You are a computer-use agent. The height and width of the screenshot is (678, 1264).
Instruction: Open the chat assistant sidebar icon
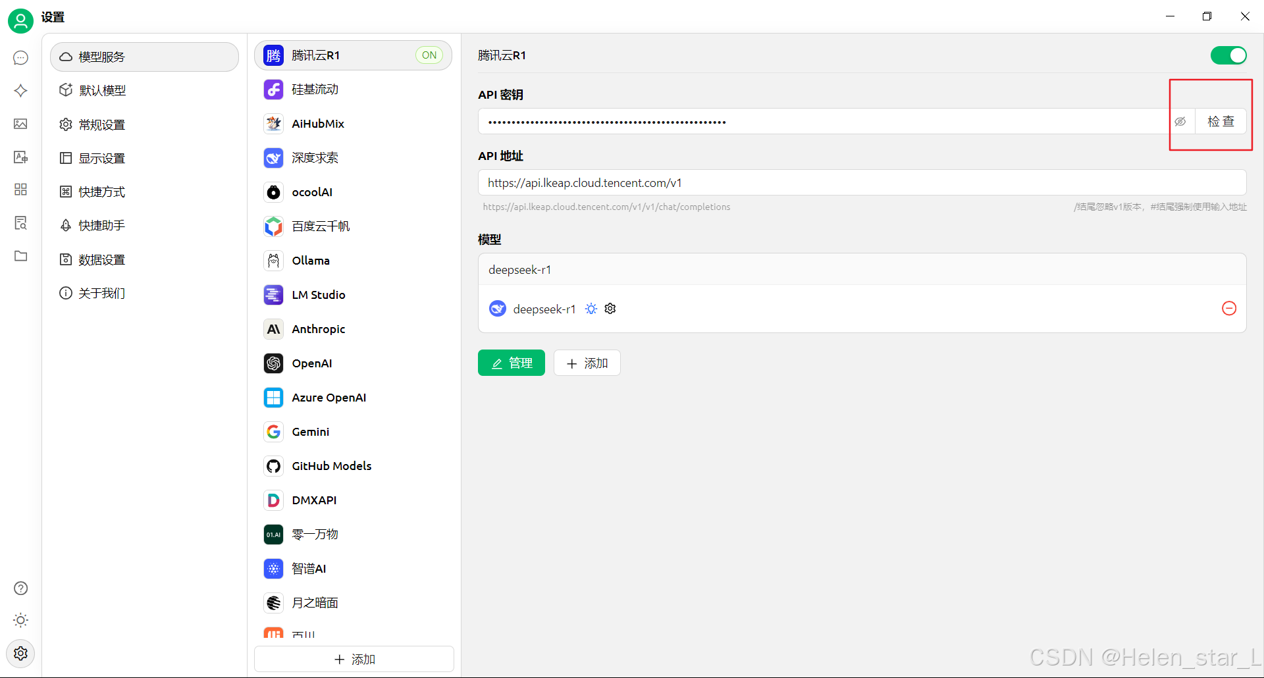pyautogui.click(x=20, y=58)
